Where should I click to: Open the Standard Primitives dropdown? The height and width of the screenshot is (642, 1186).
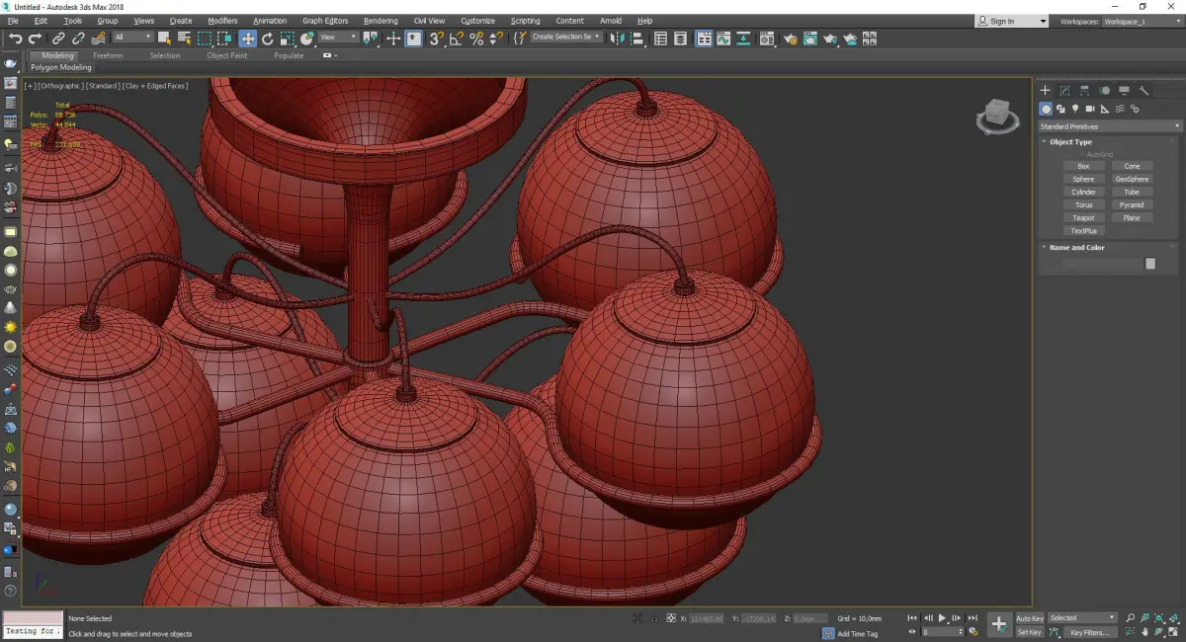coord(1109,126)
